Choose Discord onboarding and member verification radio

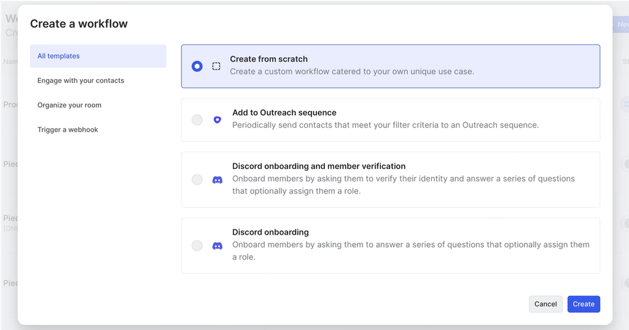click(197, 180)
